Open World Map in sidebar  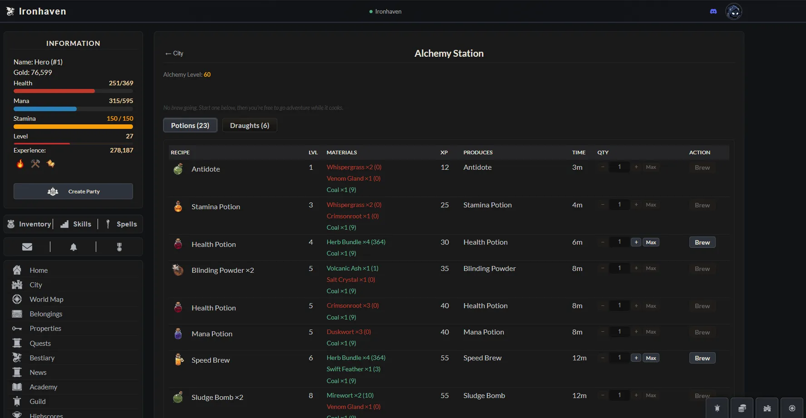[73, 300]
